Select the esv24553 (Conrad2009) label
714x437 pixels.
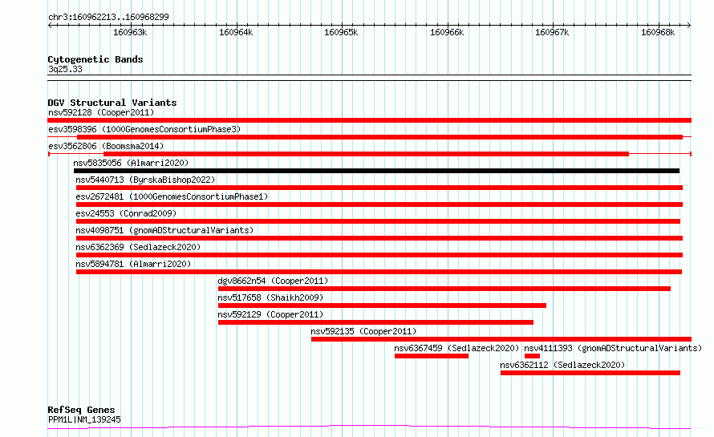(126, 213)
